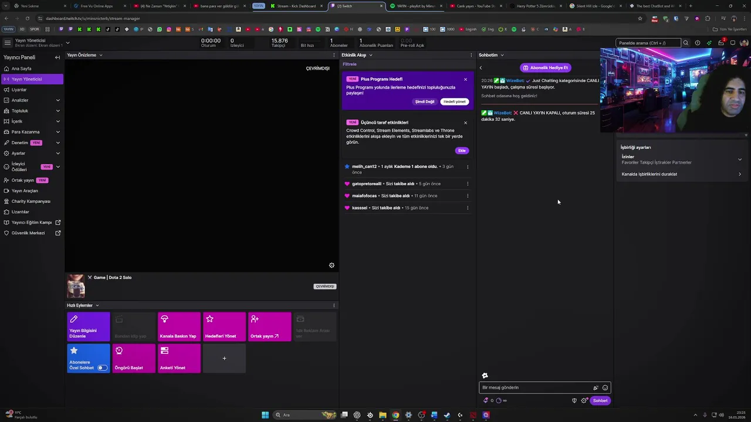
Task: Click Yayın Bilgisini Düzenle quick action
Action: (89, 327)
